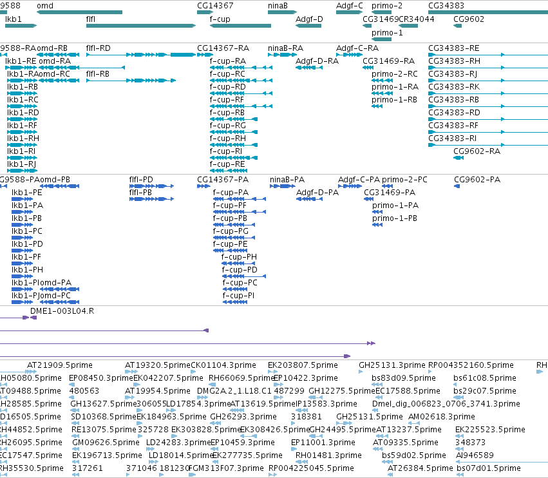
Task: Open protein lkb1-PE label
Action: click(26, 193)
